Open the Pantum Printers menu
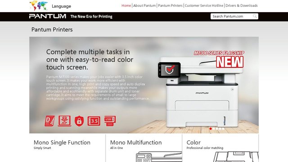288x162 pixels. [170, 5]
